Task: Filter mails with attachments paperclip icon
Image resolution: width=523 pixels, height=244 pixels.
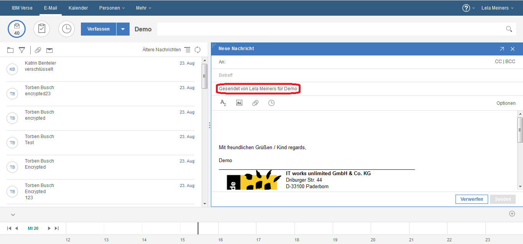Action: (x=38, y=50)
